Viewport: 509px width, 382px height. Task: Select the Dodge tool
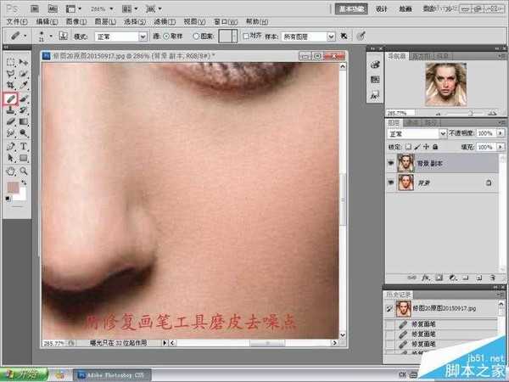pyautogui.click(x=24, y=133)
